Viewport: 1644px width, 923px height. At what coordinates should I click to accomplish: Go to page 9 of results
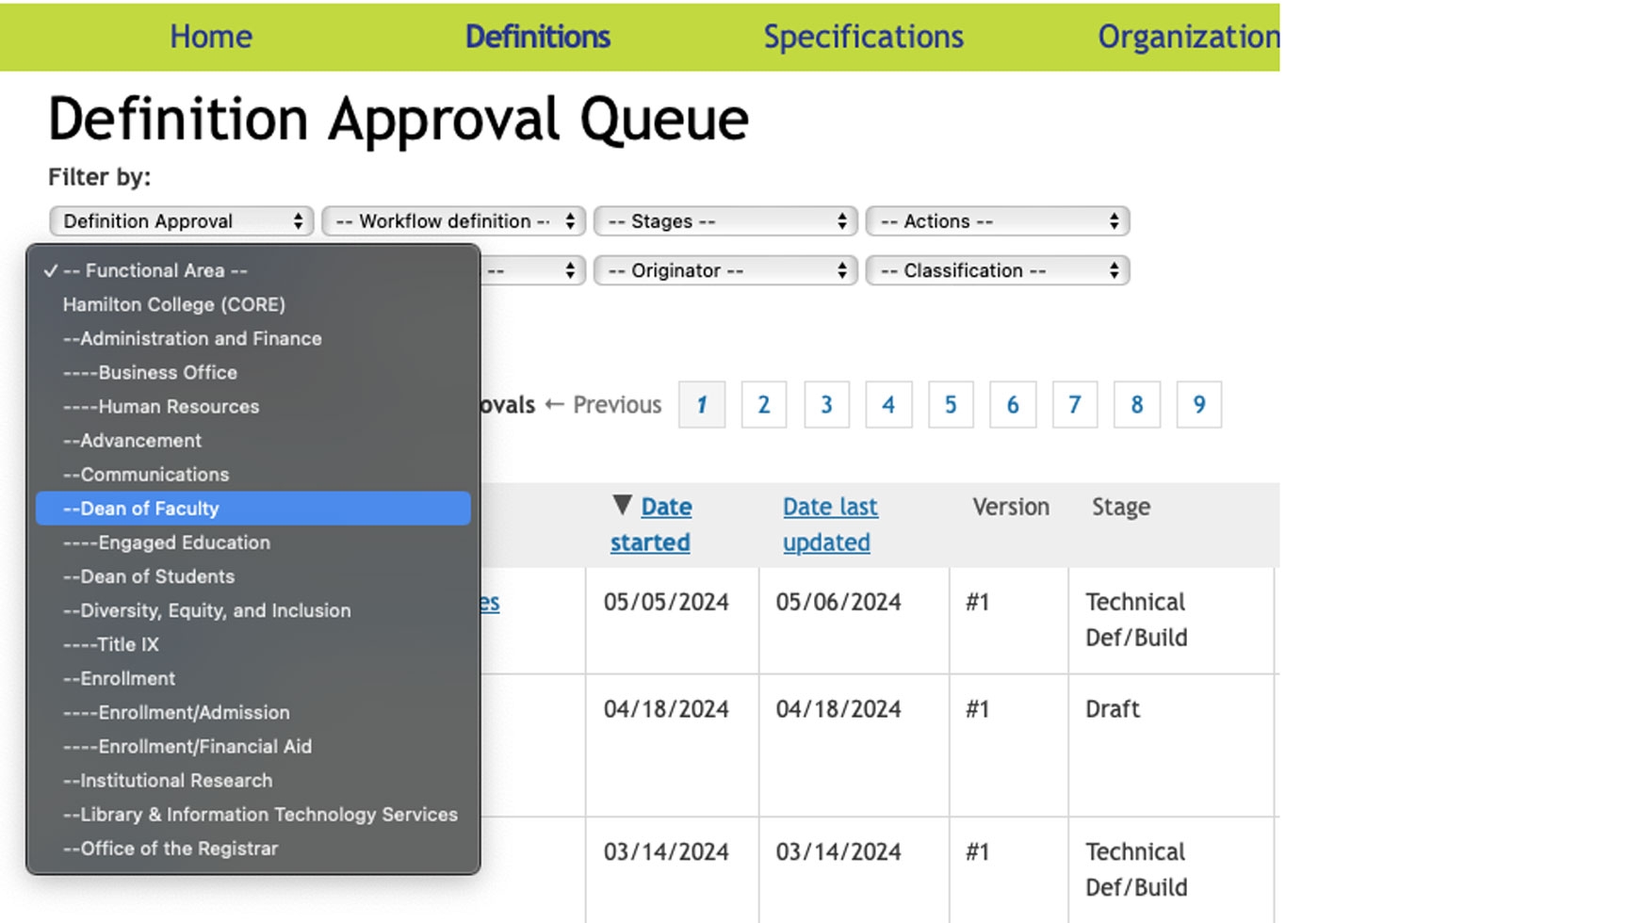tap(1199, 405)
